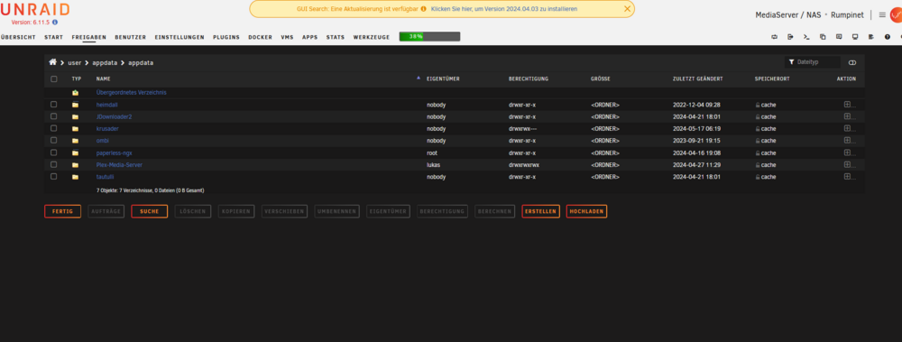The width and height of the screenshot is (902, 342).
Task: Click the folder icon of krusader
Action: (x=75, y=129)
